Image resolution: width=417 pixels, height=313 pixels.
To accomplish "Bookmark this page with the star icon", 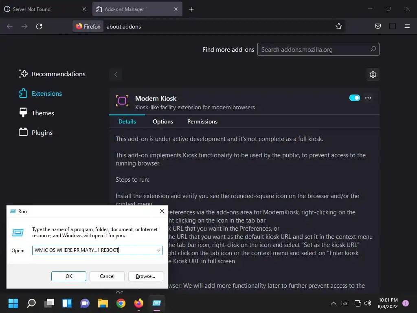I will click(x=338, y=26).
